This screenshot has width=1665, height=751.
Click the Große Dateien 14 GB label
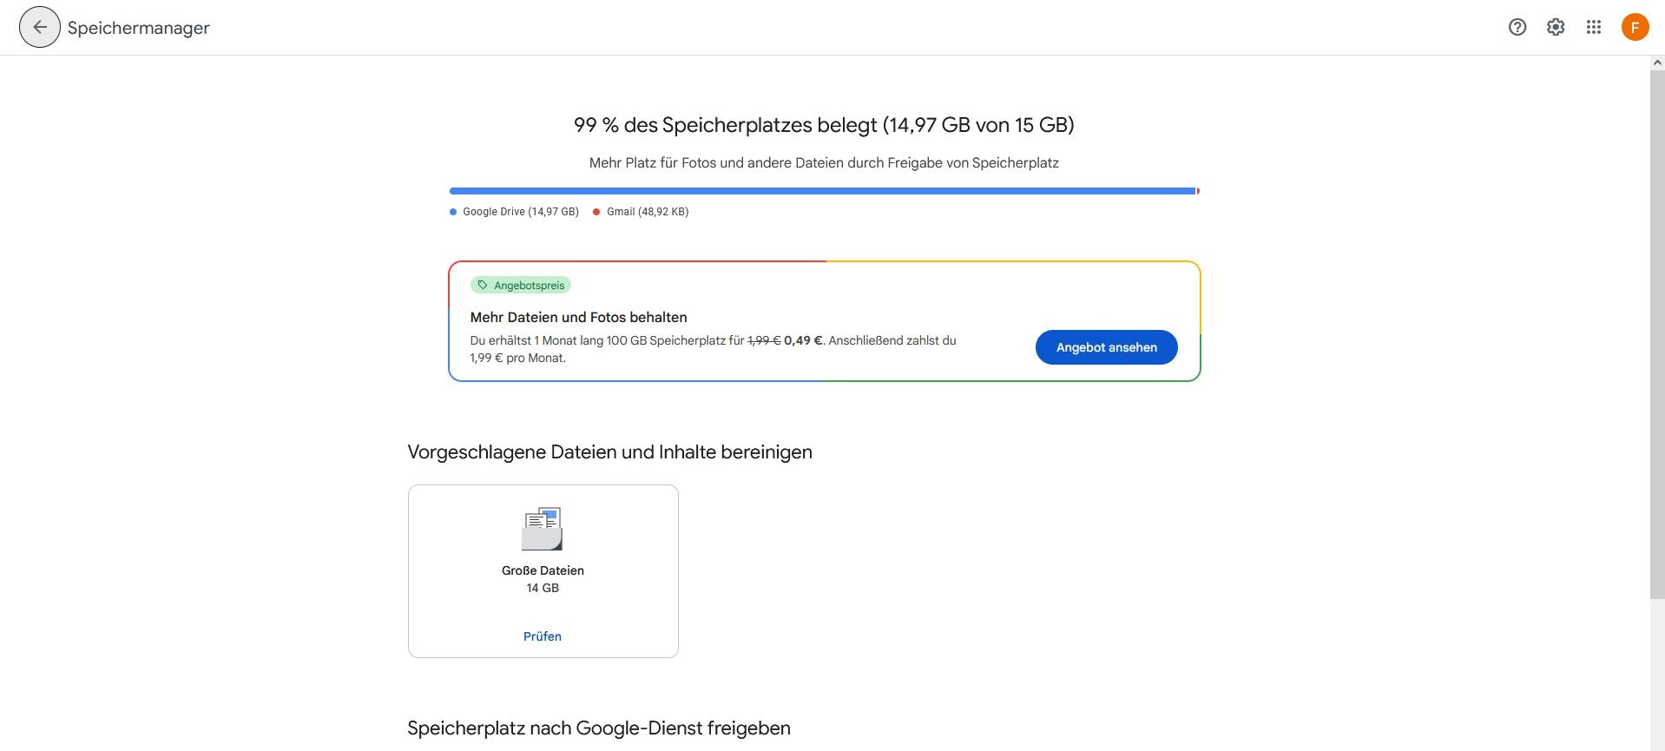click(543, 579)
